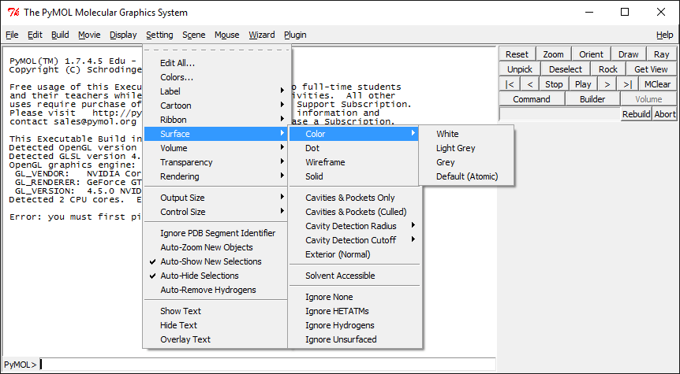Open the Build menu
Image resolution: width=680 pixels, height=374 pixels.
coord(60,35)
